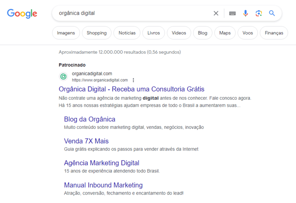296x203 pixels.
Task: Switch to Maps results
Action: [x=225, y=33]
